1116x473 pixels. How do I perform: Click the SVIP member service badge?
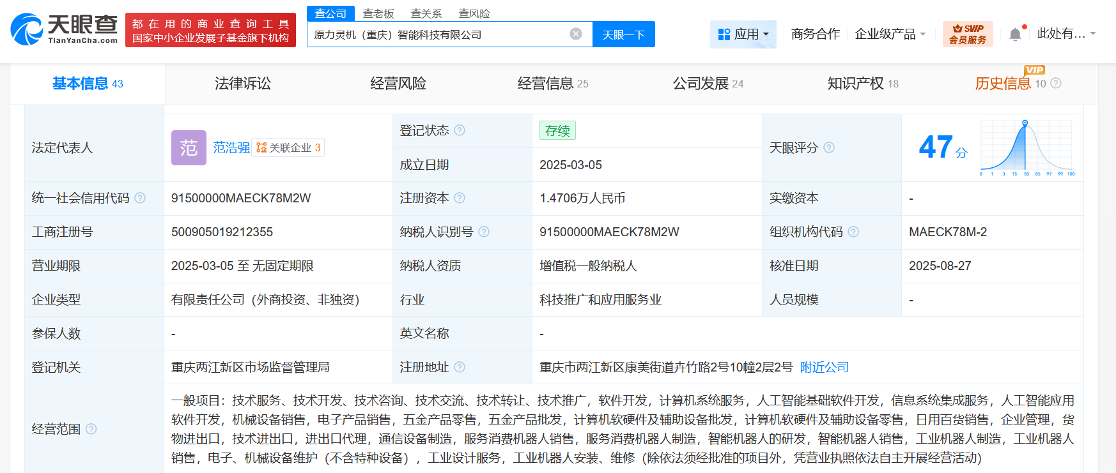pyautogui.click(x=968, y=34)
